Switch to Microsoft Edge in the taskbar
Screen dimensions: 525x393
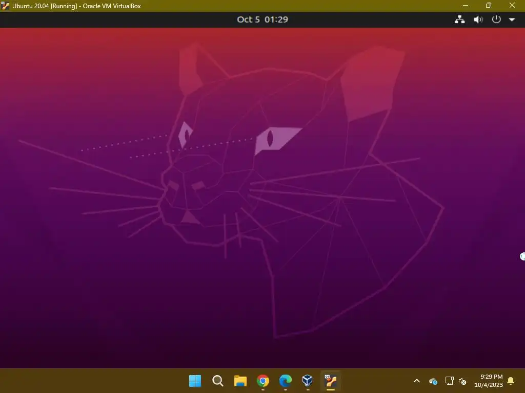tap(285, 381)
